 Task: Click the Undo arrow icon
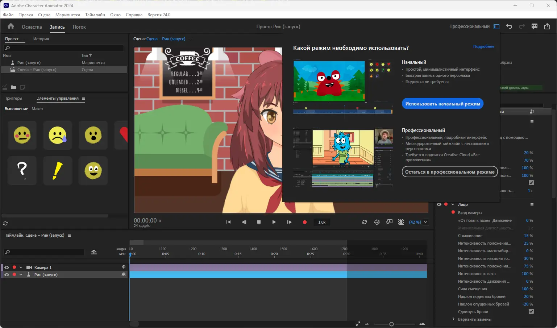(x=509, y=26)
